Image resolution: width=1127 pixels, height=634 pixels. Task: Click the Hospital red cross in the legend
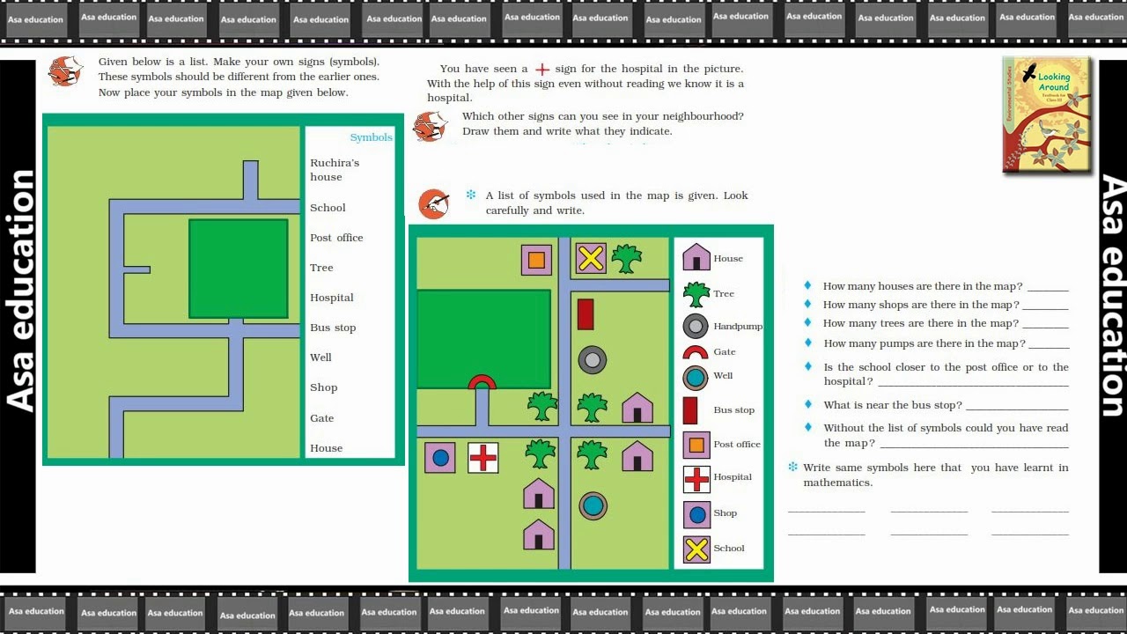tap(696, 478)
